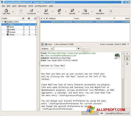Click the quick search text field
This screenshot has width=131, height=116.
click(x=65, y=49)
